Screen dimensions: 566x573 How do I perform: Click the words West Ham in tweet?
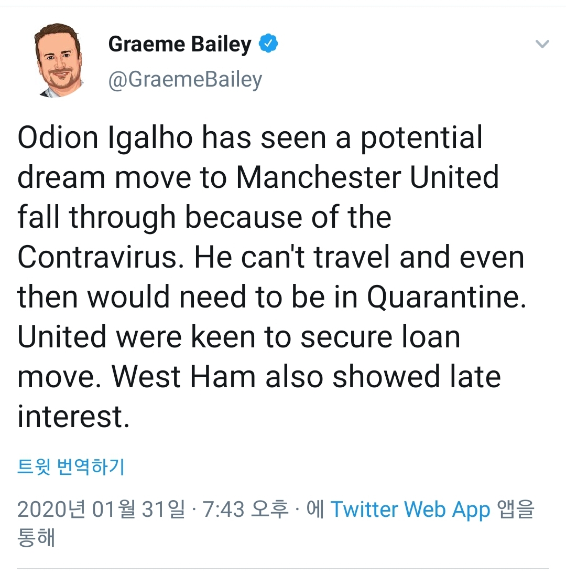183,377
